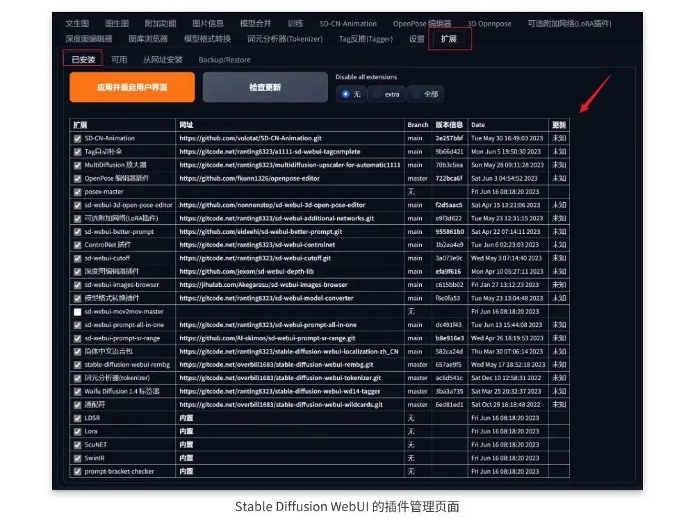
Task: Toggle the ControlNet 插件 checkbox
Action: click(x=77, y=245)
